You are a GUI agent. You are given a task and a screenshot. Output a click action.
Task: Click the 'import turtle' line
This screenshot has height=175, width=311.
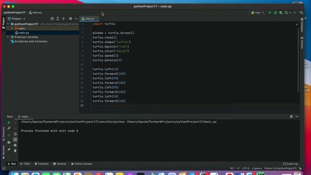tap(104, 24)
